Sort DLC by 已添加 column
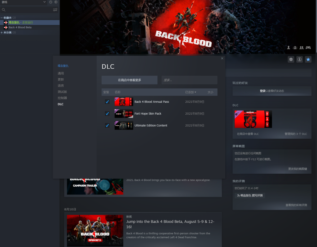Image resolution: width=317 pixels, height=247 pixels. (190, 92)
